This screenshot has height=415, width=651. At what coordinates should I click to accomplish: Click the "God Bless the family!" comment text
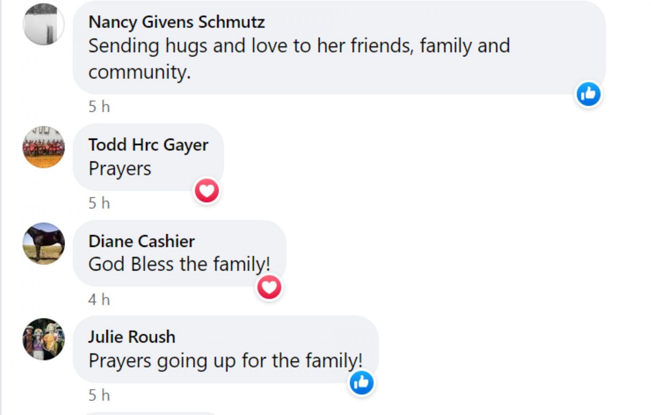179,264
